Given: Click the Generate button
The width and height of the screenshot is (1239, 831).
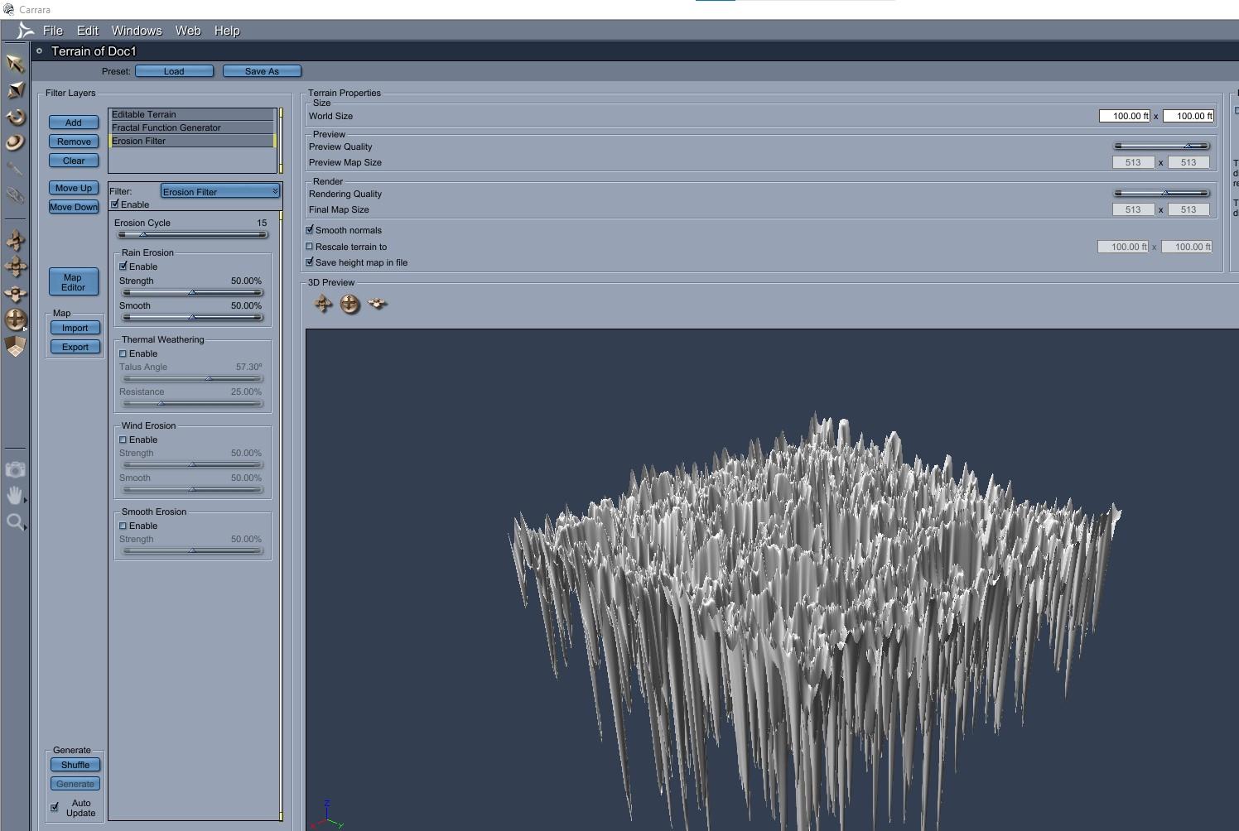Looking at the screenshot, I should coord(75,784).
